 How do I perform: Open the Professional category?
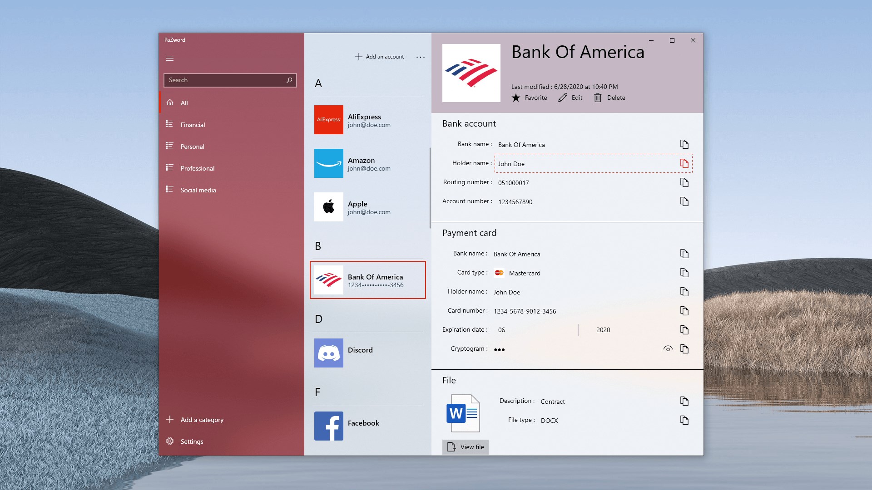tap(197, 168)
